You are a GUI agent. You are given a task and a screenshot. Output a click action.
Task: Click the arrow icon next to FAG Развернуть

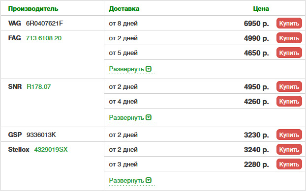tap(149, 69)
